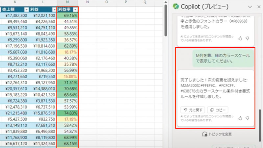Like the color scale completion response
Screen dimensions: 263x148
click(240, 118)
